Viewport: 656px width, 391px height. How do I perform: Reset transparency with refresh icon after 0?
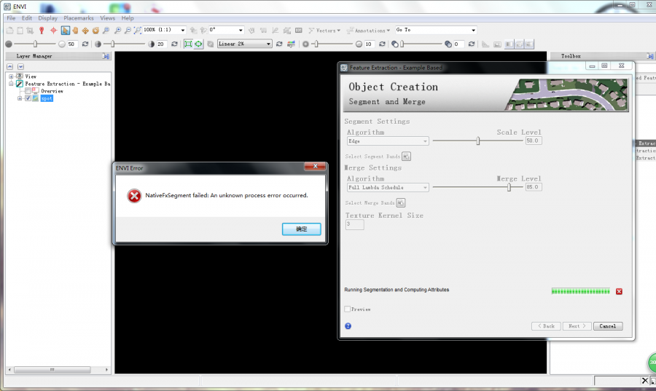click(x=472, y=44)
